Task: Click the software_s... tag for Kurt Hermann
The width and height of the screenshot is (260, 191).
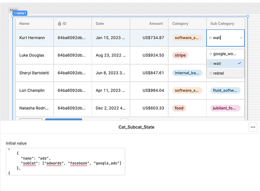Action: (x=187, y=38)
